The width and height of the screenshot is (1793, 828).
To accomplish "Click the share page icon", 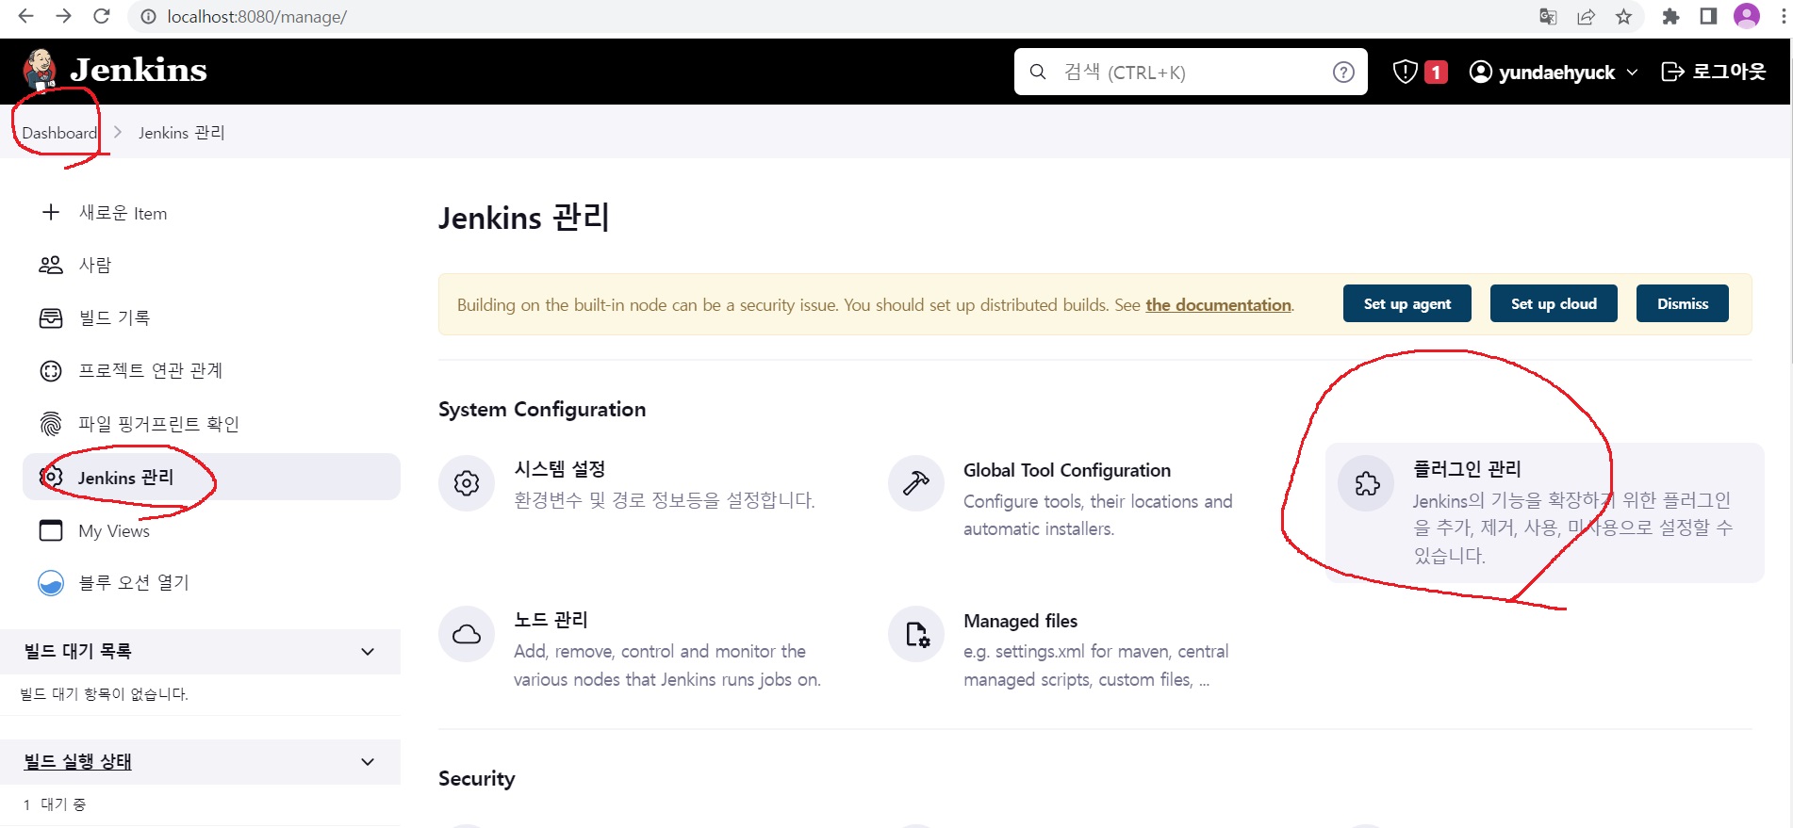I will point(1587,17).
